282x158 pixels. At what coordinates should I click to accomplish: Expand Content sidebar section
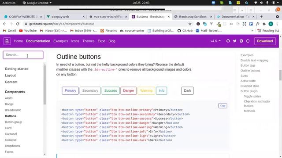[11, 82]
